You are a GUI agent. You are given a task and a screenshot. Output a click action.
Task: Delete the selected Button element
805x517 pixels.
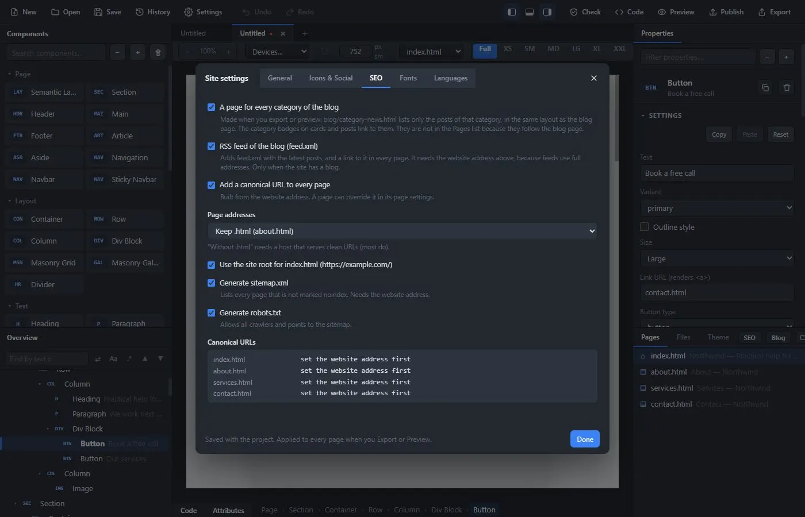point(787,88)
